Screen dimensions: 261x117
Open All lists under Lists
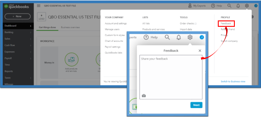(146, 24)
